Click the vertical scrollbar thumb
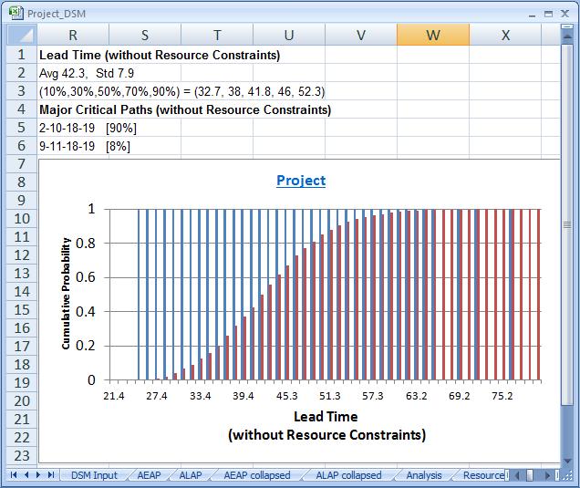The height and width of the screenshot is (488, 580). pos(567,225)
